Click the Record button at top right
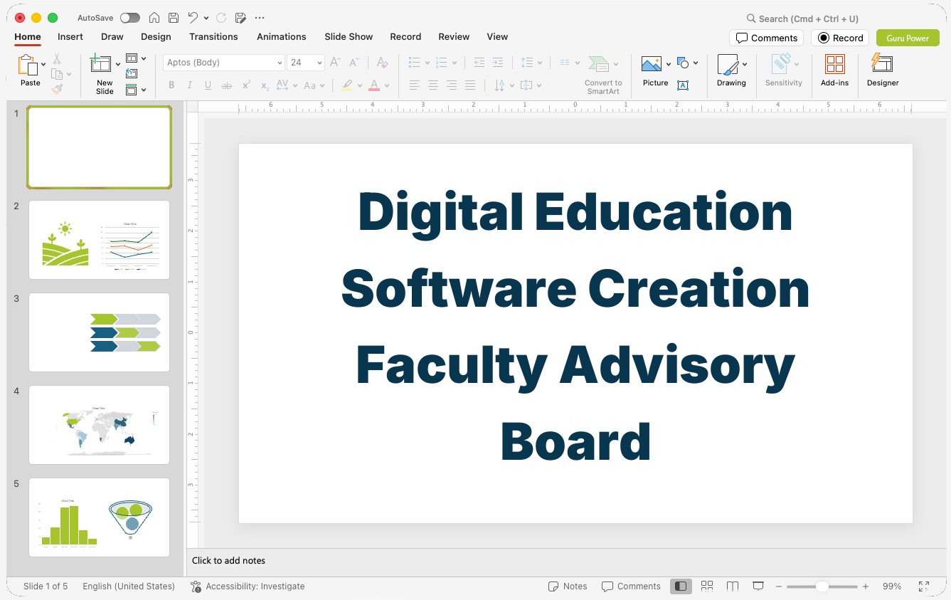 pos(840,38)
